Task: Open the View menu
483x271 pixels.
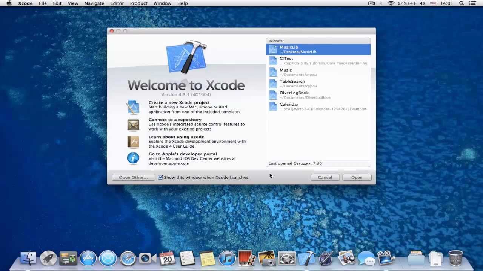Action: (x=73, y=3)
